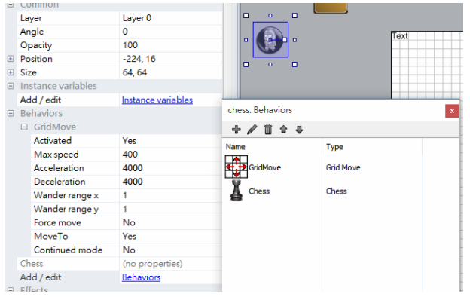This screenshot has height=297, width=470.
Task: Move the behavior down with the down arrow
Action: click(x=299, y=130)
